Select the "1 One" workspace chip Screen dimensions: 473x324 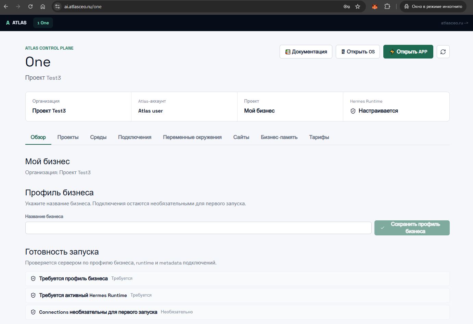(43, 23)
